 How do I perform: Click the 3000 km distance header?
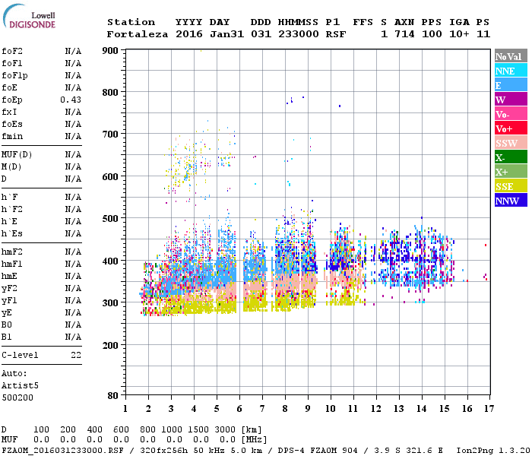pyautogui.click(x=225, y=429)
